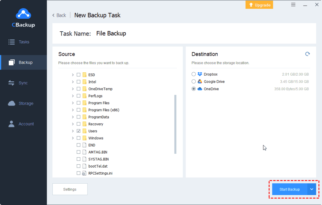Open the Sync section in sidebar
Viewport: 322px width, 205px height.
pos(19,83)
